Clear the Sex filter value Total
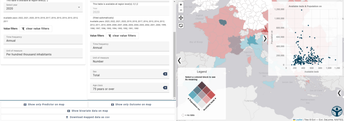Viewport: 344px width, 121px height. click(165, 74)
